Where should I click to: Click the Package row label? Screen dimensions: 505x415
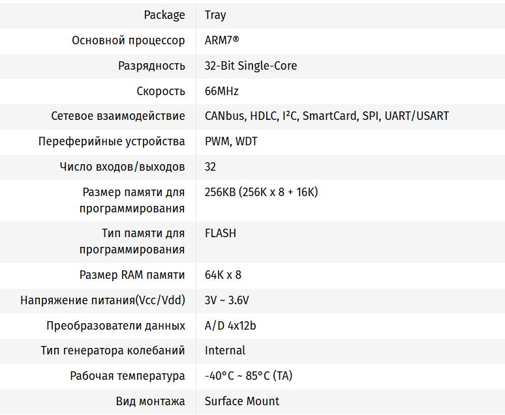point(164,15)
